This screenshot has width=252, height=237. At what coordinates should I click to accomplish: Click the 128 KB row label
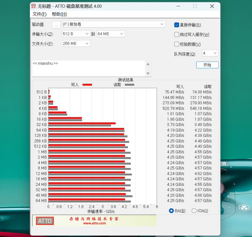point(40,135)
